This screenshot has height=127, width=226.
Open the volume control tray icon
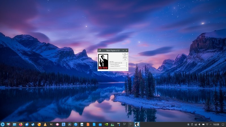(x=199, y=124)
